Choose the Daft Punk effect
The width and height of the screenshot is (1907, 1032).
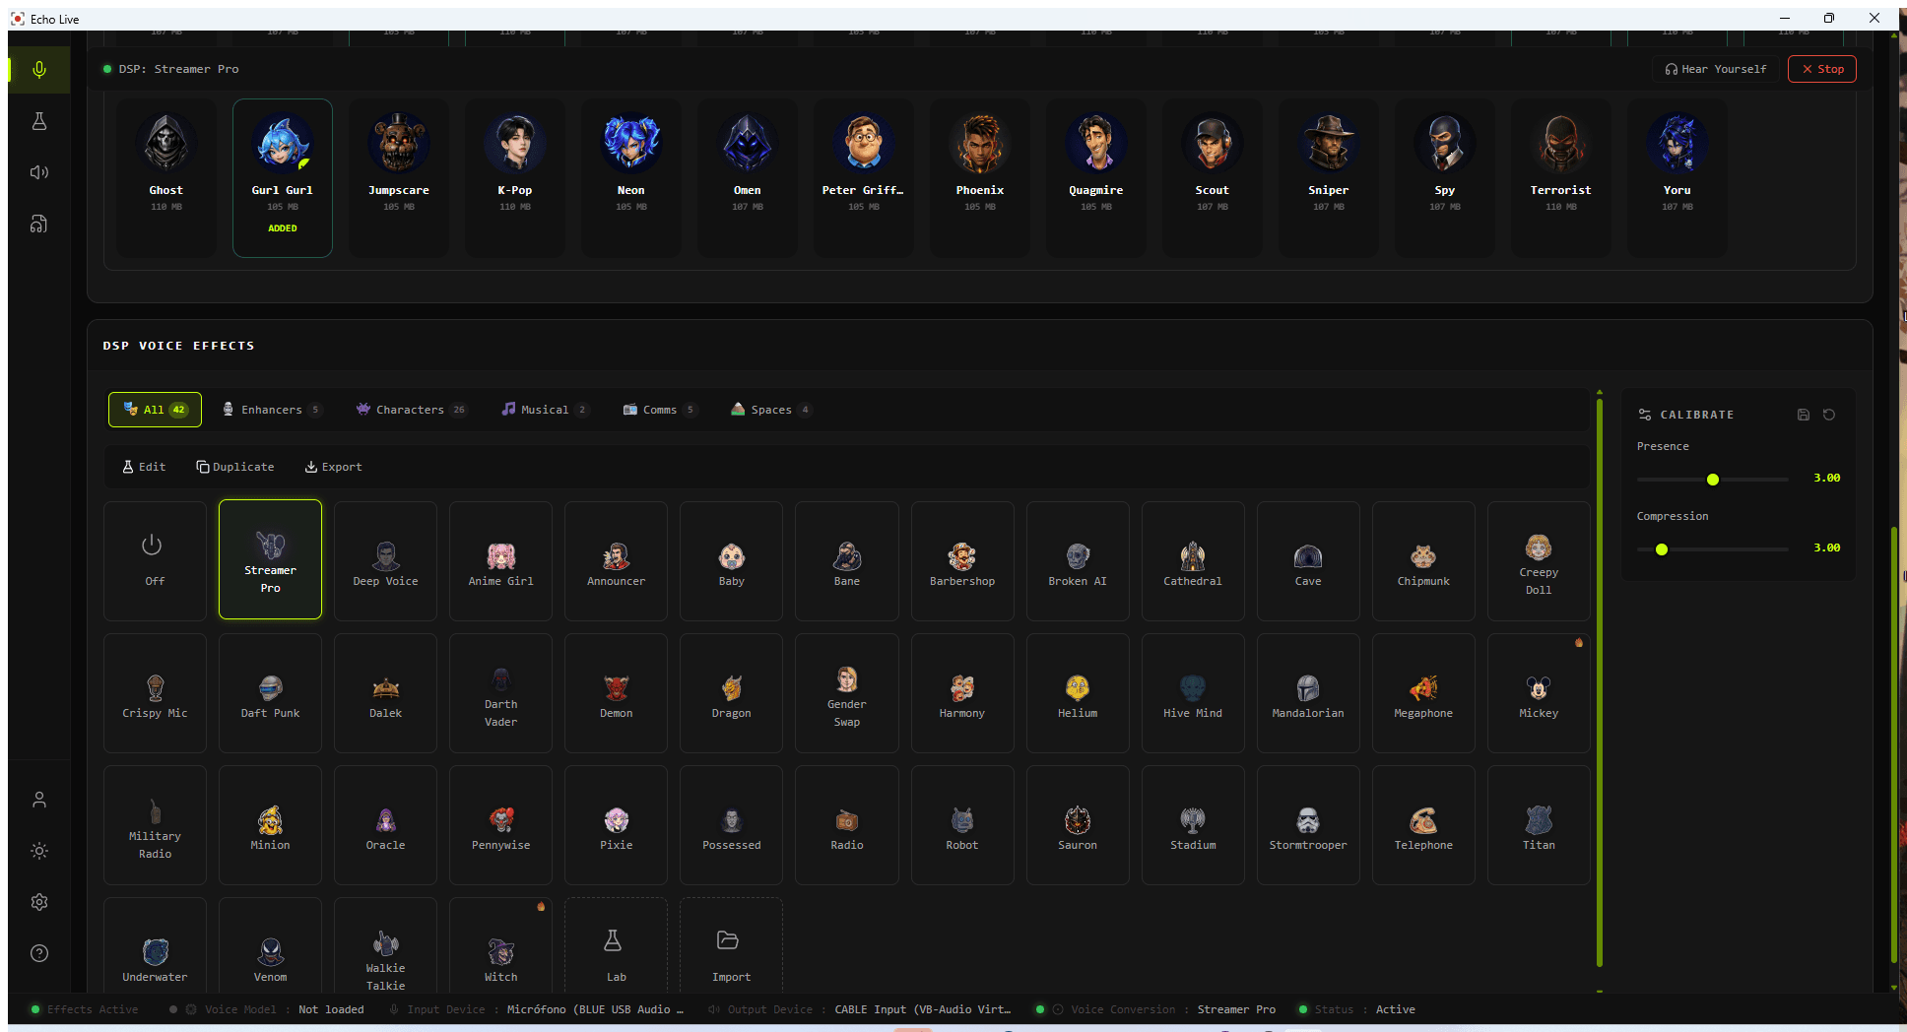pos(270,693)
